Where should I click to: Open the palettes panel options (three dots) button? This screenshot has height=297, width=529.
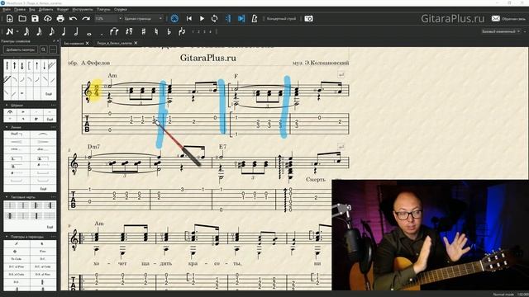pos(53,49)
